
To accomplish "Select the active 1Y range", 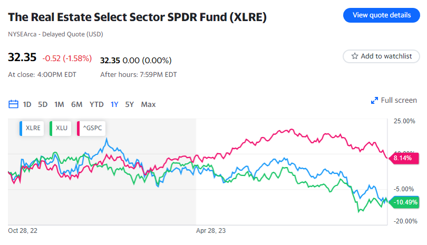I will click(x=114, y=104).
